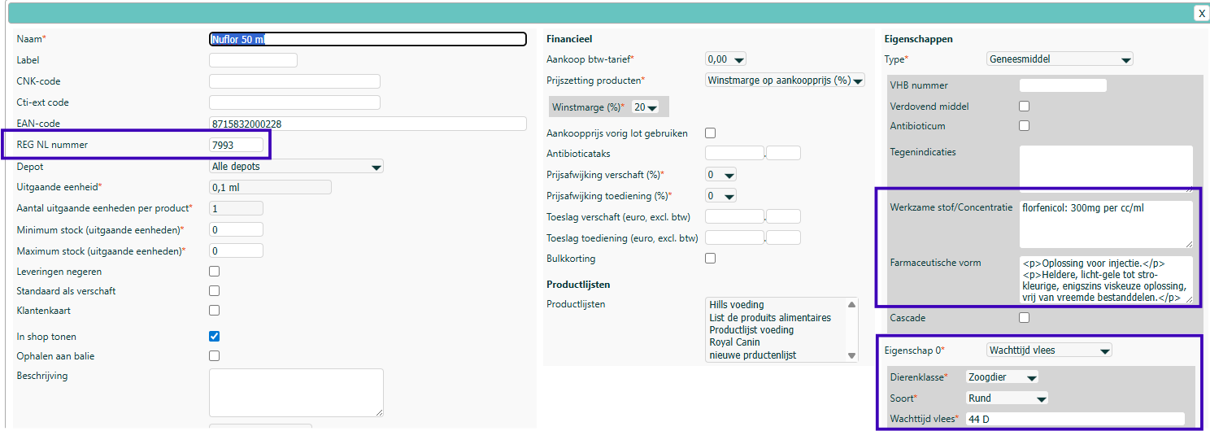Open the Winstmarge (%) dropdown showing 20
The width and height of the screenshot is (1210, 431).
(x=645, y=107)
